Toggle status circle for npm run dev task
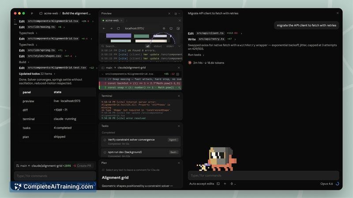This screenshot has height=198, width=353. (105, 152)
